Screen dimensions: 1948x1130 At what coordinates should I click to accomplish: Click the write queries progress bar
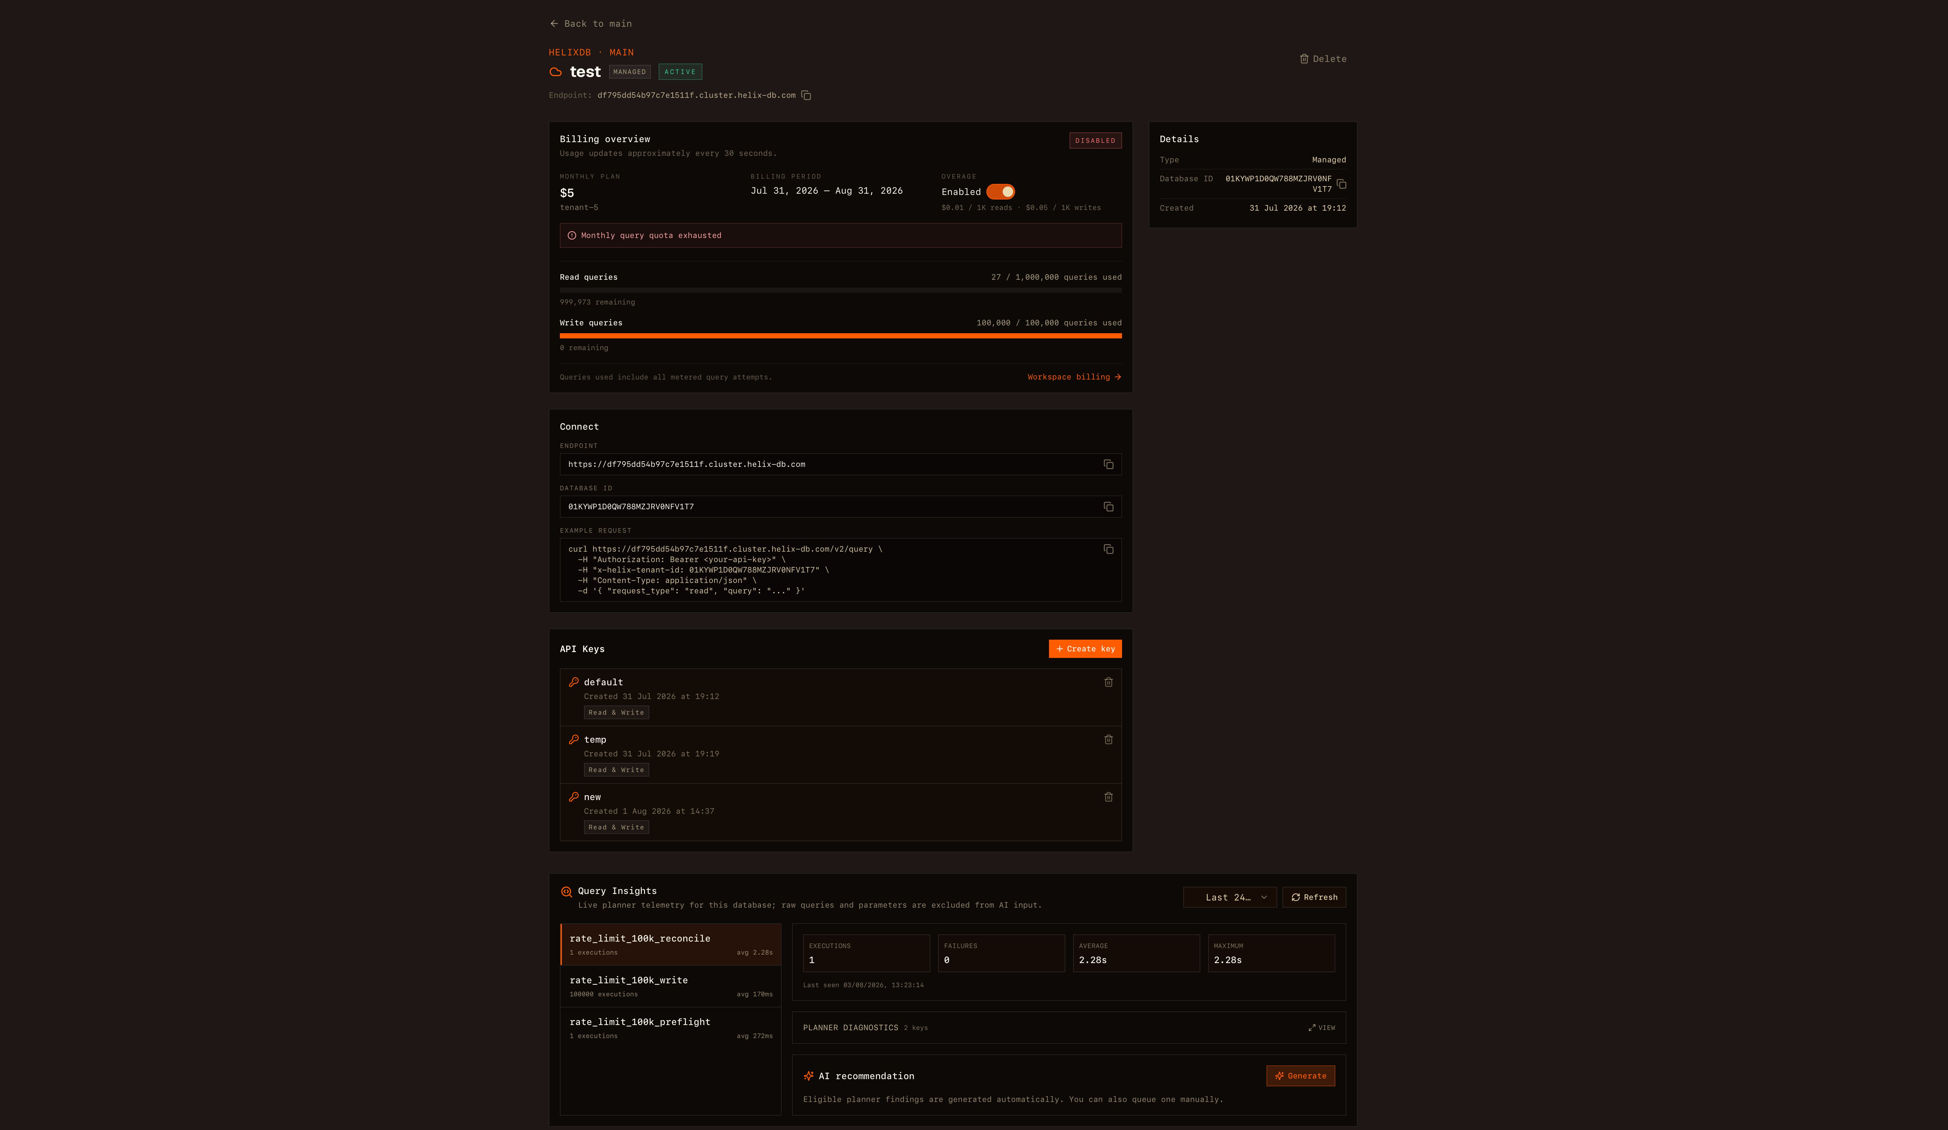coord(840,336)
